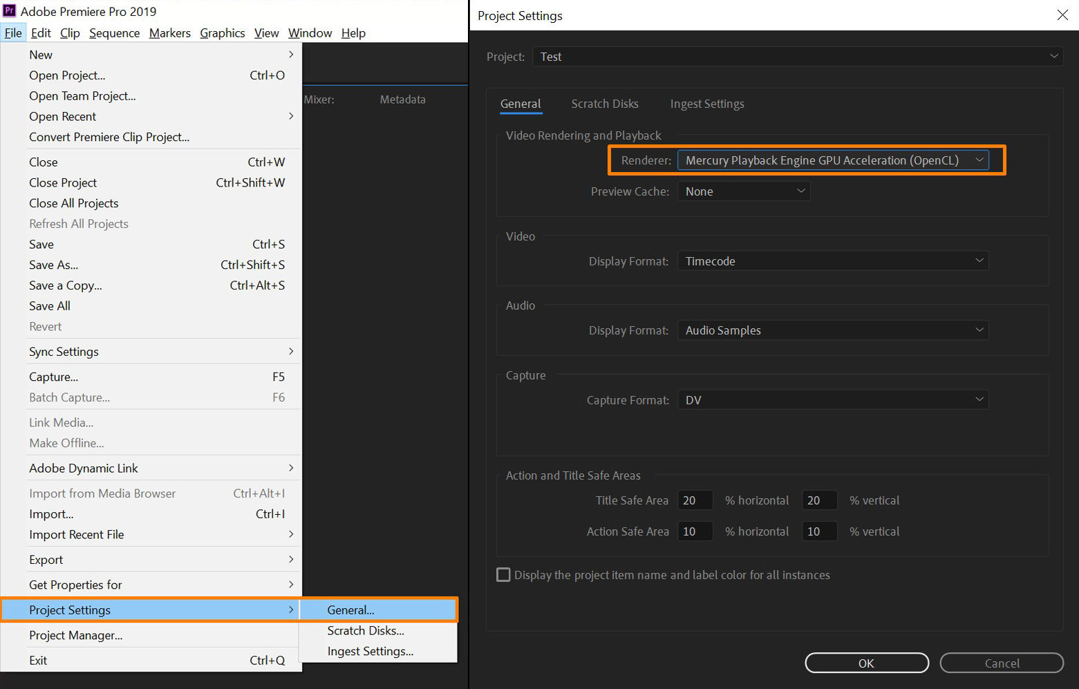This screenshot has height=689, width=1079.
Task: Open the Graphics menu
Action: [x=223, y=33]
